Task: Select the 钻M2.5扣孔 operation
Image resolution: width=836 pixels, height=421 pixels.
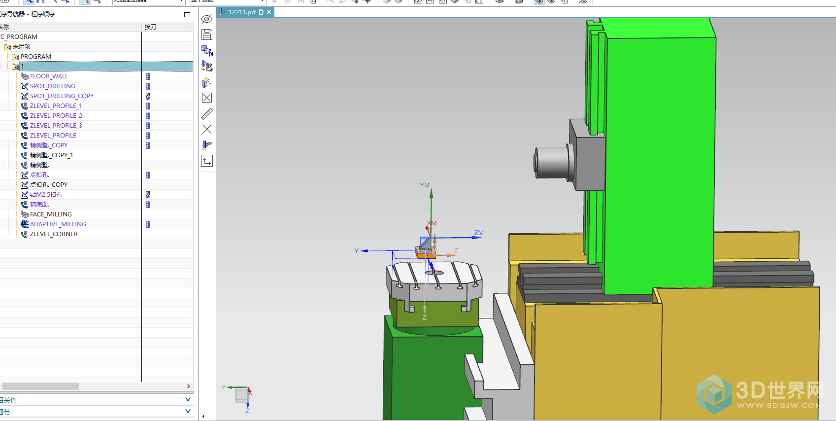Action: [x=46, y=195]
